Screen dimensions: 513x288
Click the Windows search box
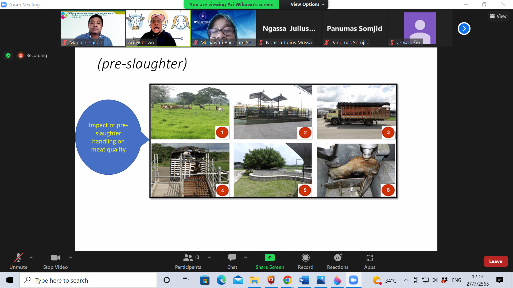(x=88, y=280)
